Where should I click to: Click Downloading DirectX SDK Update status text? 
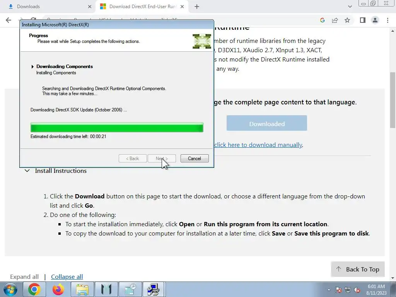(79, 110)
